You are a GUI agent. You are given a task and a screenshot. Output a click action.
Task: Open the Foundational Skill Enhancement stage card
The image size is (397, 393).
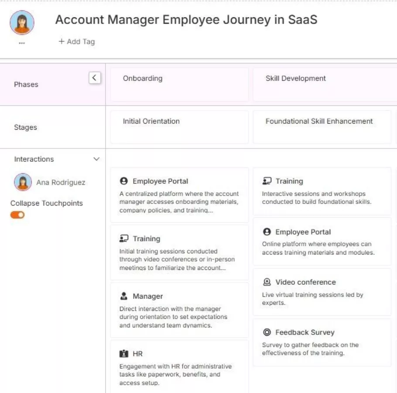click(322, 127)
